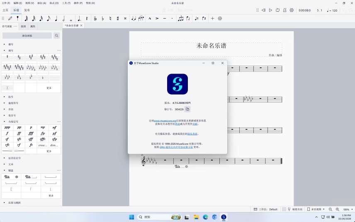Start playback with the play button
Viewport: 355px width, 222px height.
(270, 10)
